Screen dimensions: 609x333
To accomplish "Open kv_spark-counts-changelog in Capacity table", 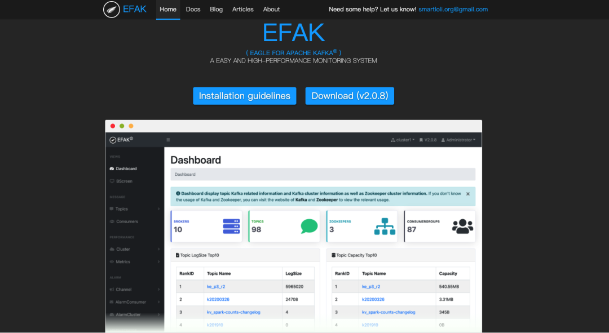I will pos(389,312).
